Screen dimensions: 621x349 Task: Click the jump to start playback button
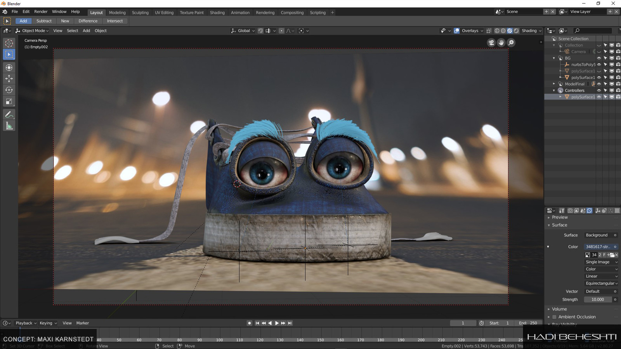click(x=257, y=323)
